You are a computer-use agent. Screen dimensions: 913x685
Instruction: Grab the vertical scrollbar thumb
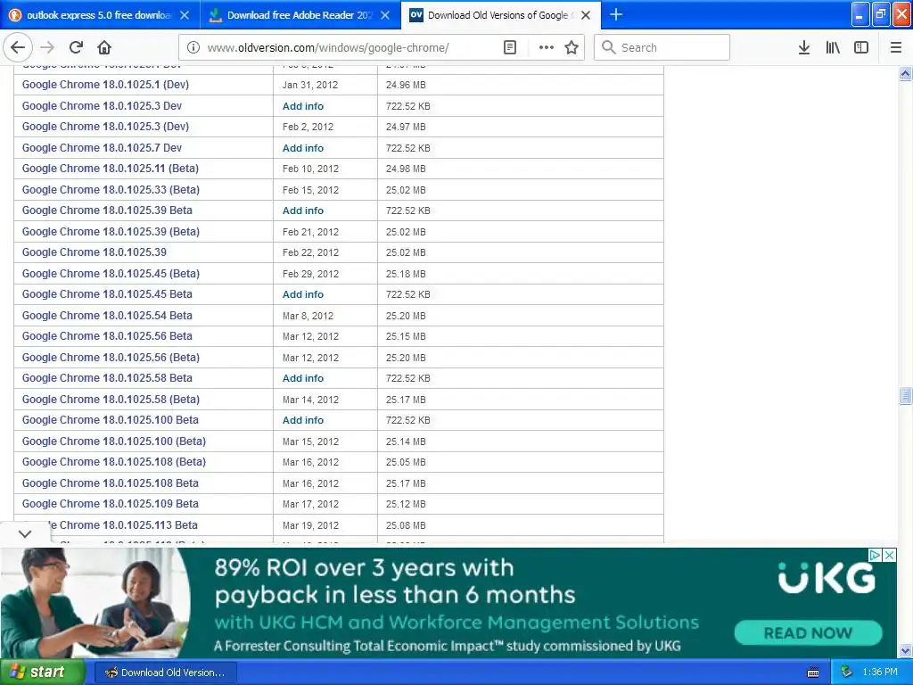[905, 396]
